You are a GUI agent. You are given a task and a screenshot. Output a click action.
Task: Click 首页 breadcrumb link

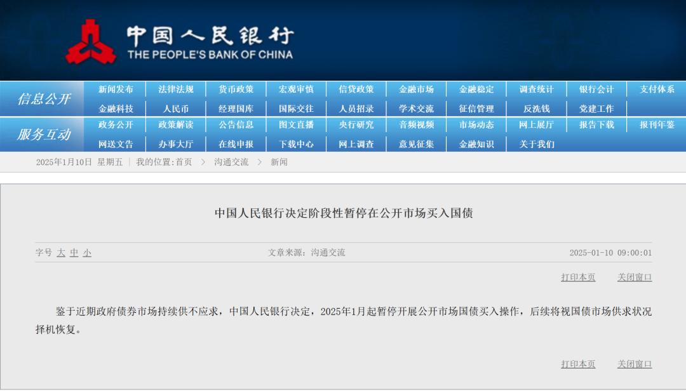point(184,162)
